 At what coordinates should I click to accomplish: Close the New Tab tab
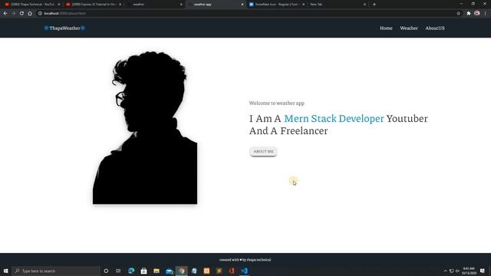(364, 5)
